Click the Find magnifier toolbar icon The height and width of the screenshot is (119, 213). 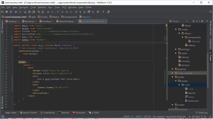(39, 12)
